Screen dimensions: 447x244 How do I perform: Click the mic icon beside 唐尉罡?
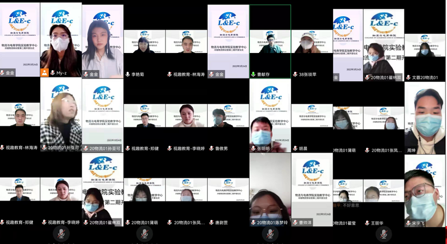(211, 222)
